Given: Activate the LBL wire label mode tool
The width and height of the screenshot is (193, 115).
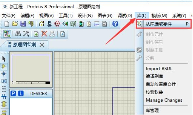Looking at the screenshot, I should [4, 81].
